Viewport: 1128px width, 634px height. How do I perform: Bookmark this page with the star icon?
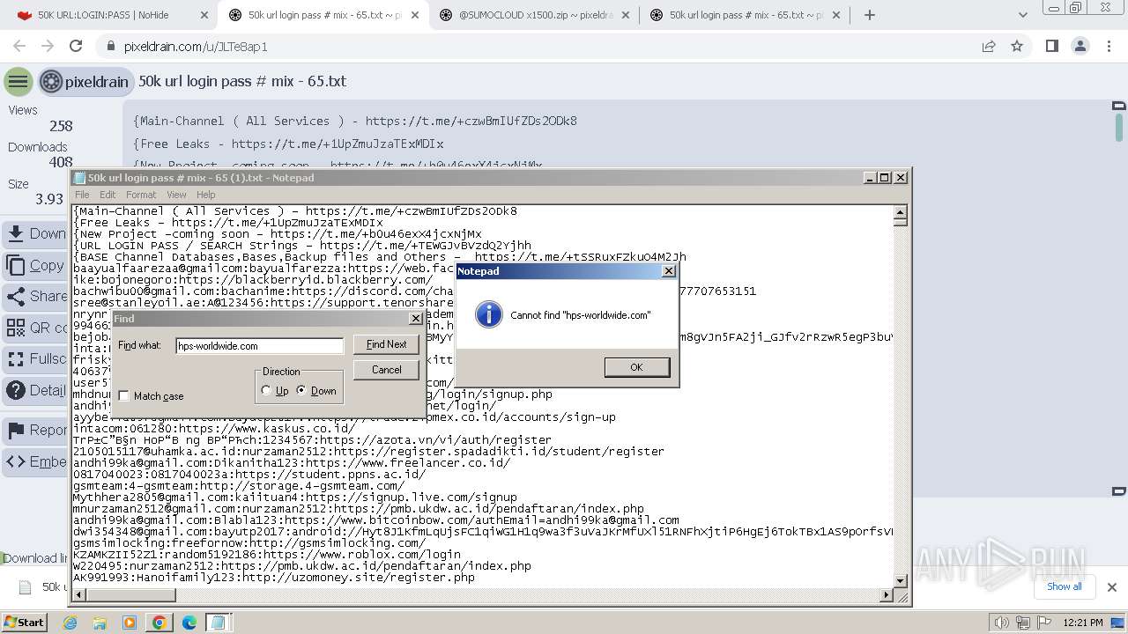[x=1017, y=46]
